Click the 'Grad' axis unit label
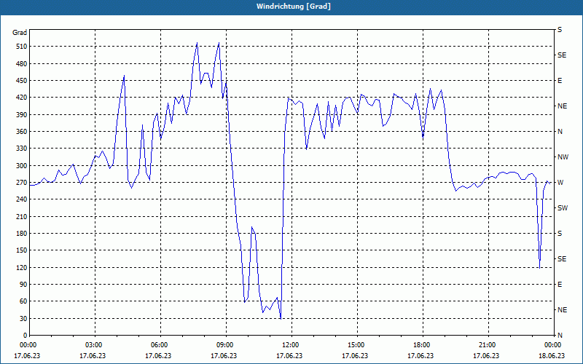Viewport: 583px width, 364px height. (x=20, y=33)
